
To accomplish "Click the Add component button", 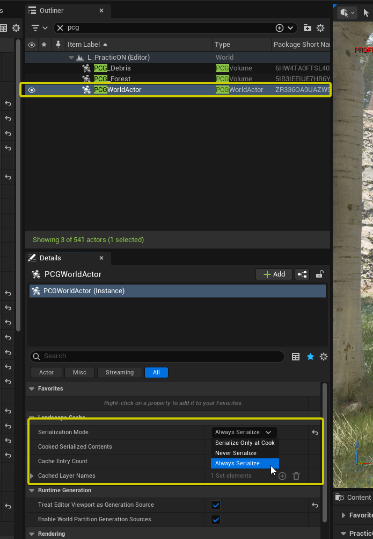I will pyautogui.click(x=274, y=274).
